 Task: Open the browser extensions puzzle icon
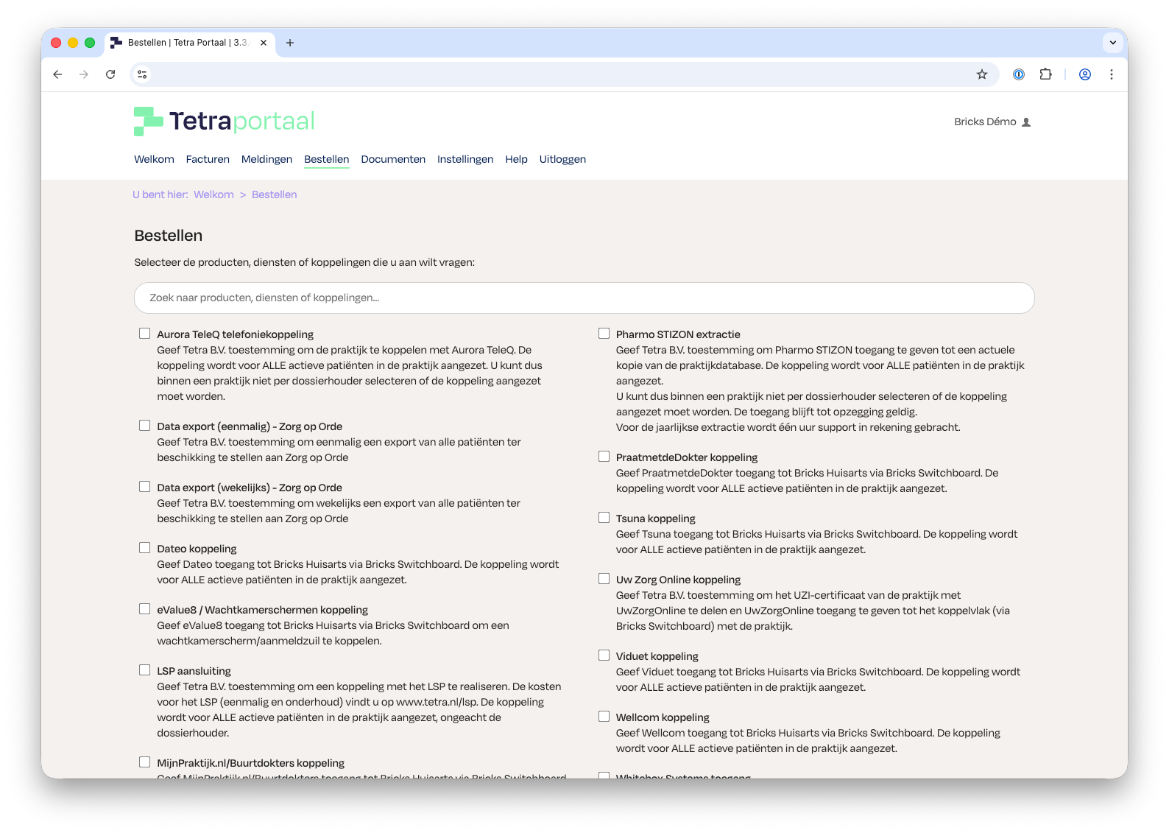pyautogui.click(x=1045, y=74)
